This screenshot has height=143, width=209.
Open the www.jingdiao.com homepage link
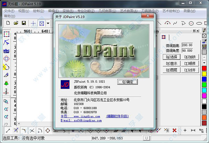click(87, 116)
